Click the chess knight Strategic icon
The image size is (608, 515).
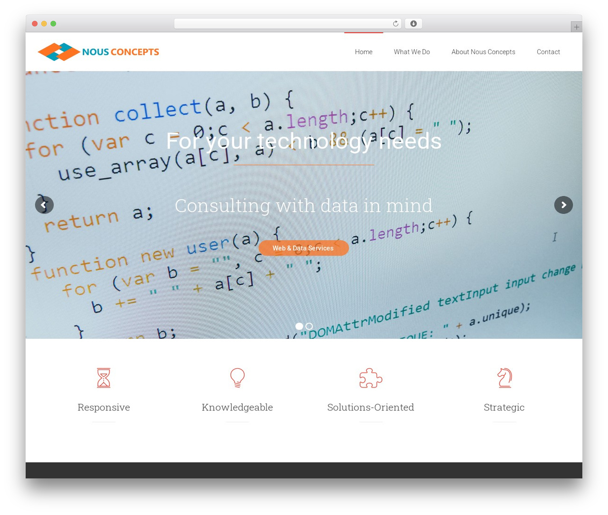point(504,378)
